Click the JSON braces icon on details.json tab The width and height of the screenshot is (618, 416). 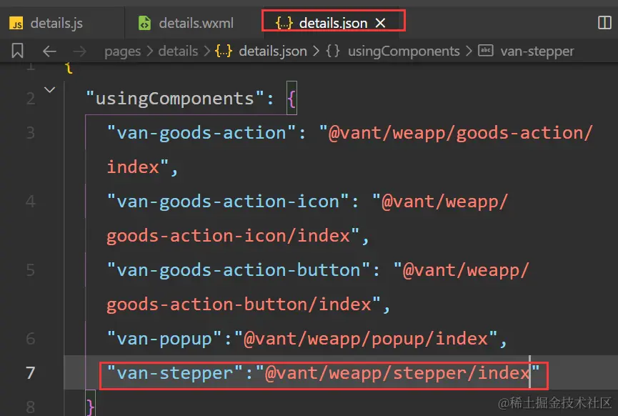pyautogui.click(x=284, y=24)
